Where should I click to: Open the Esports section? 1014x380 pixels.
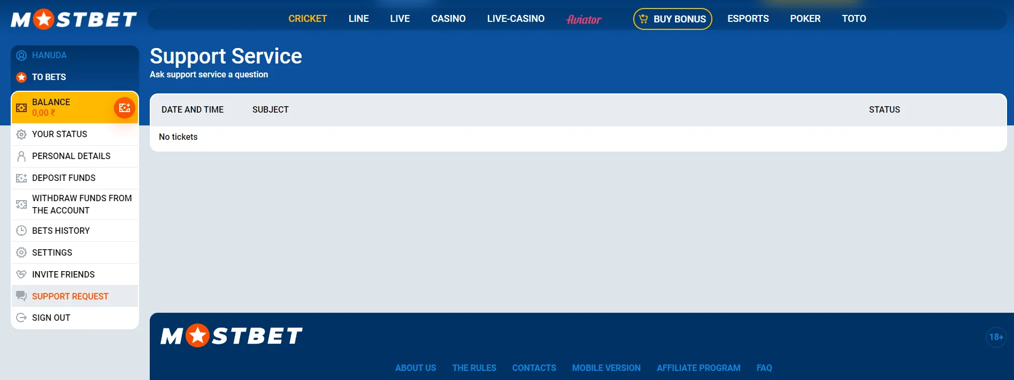[x=748, y=19]
